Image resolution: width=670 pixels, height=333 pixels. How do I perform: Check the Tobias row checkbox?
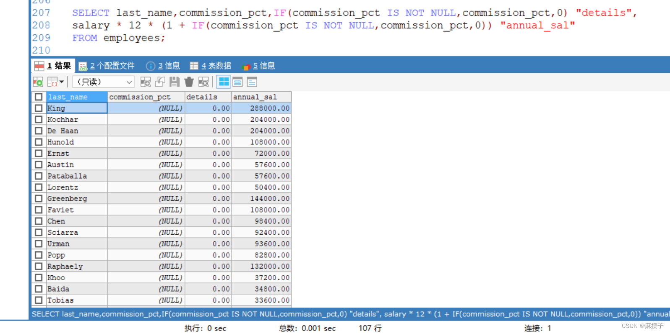(x=39, y=300)
